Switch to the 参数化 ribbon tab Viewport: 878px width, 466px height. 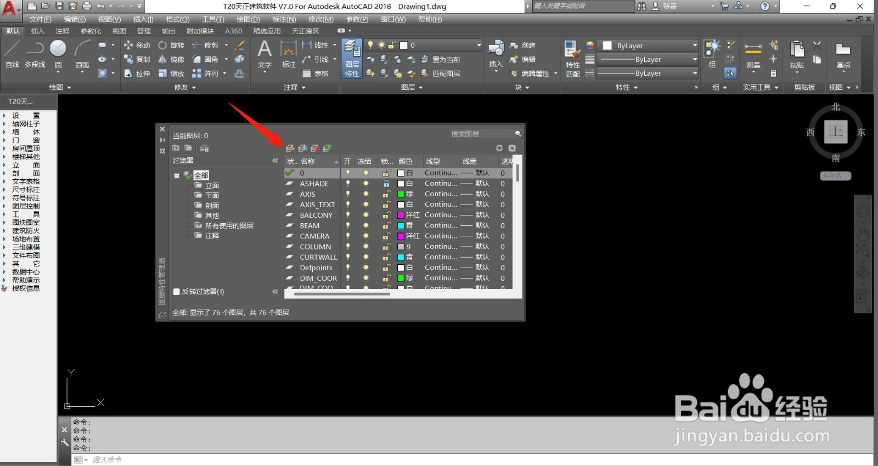[x=91, y=31]
